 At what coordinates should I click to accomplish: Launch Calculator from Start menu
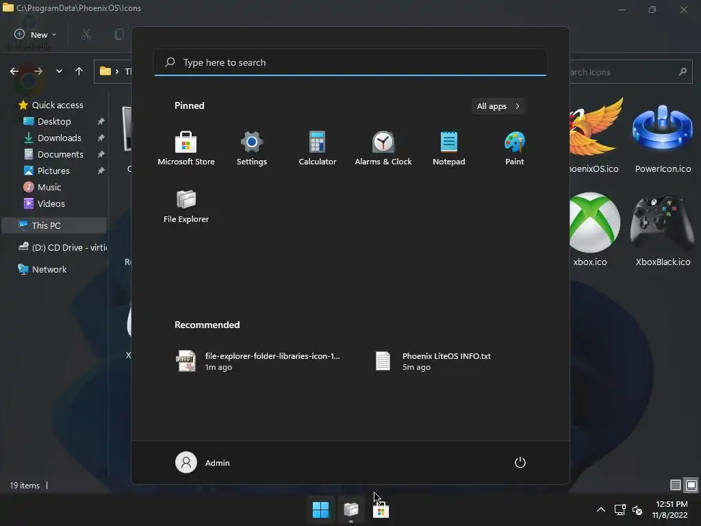tap(318, 149)
